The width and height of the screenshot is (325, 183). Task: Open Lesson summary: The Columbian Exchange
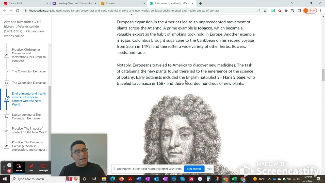pos(26,116)
